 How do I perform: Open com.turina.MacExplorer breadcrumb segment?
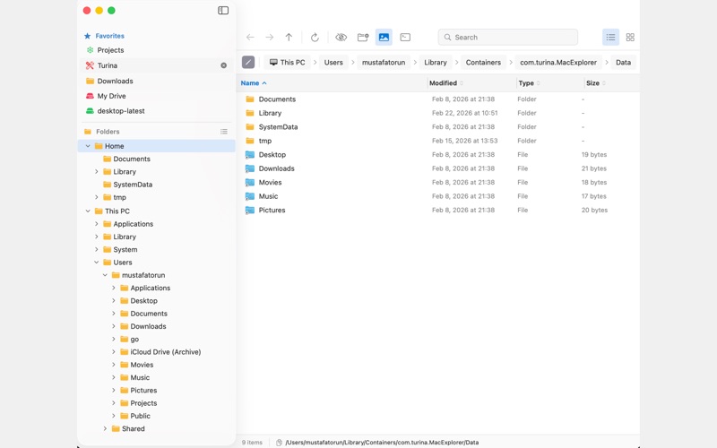(557, 62)
